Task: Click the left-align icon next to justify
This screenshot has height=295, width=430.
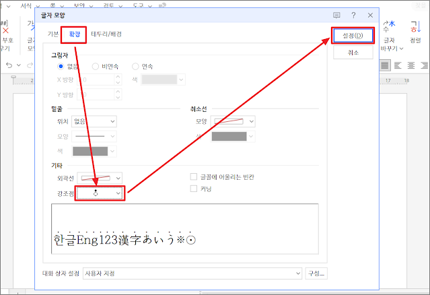Action: (398, 65)
